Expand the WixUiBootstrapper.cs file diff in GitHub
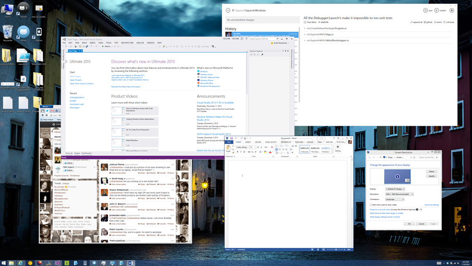 pos(305,40)
